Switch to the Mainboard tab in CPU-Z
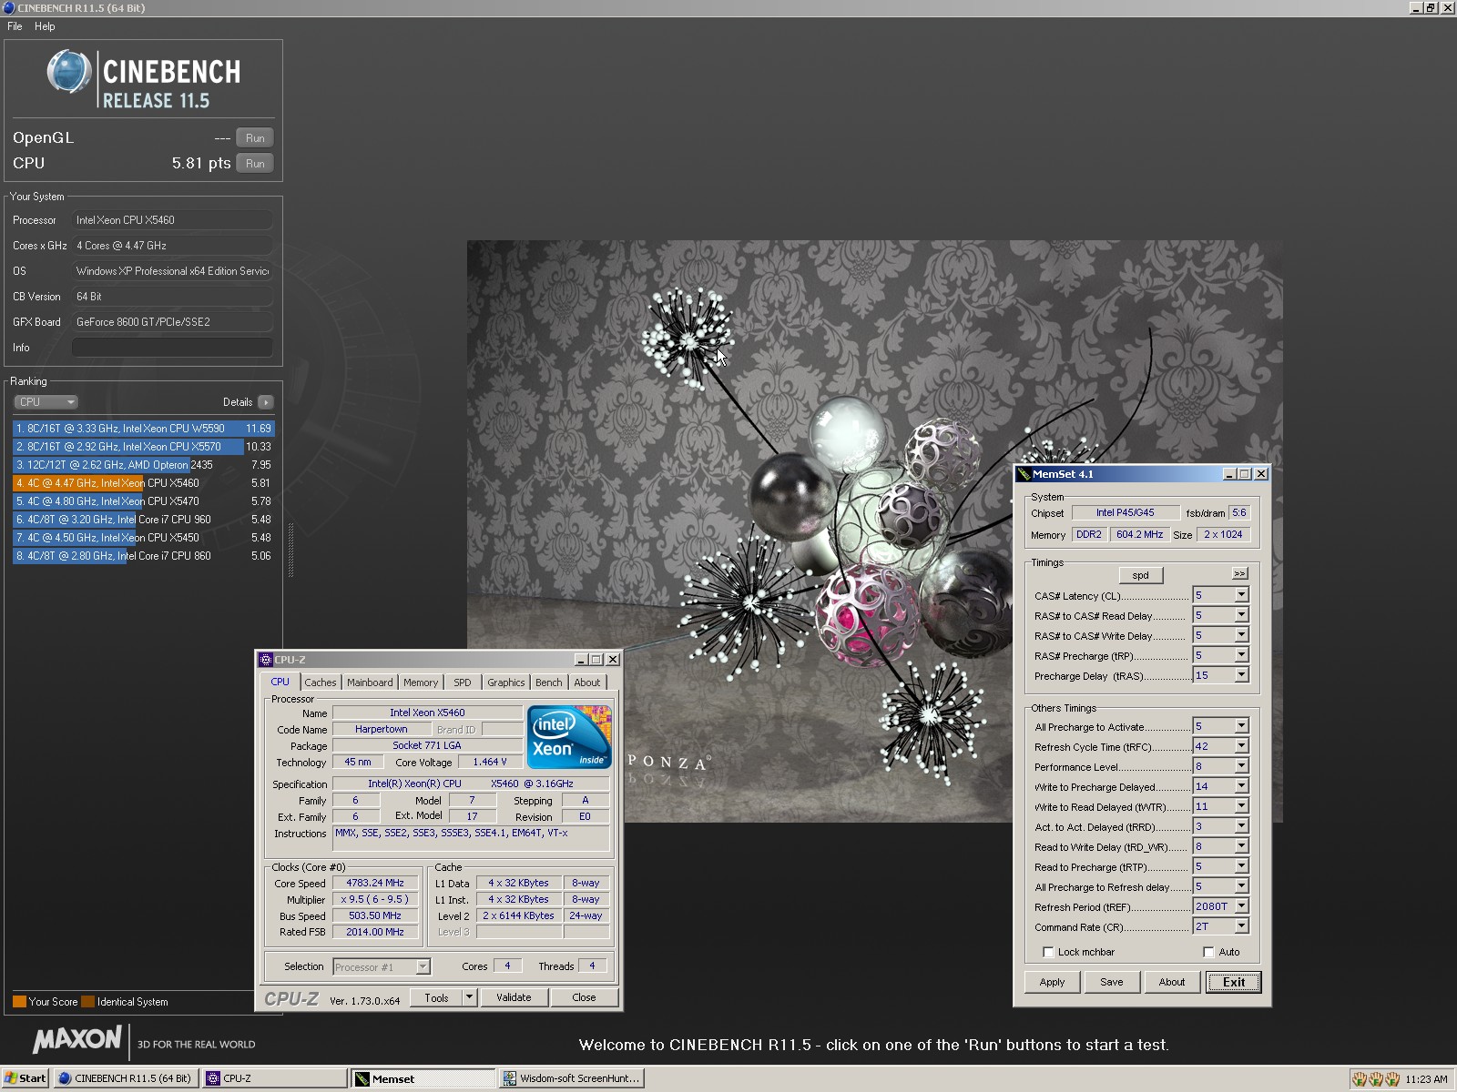The width and height of the screenshot is (1457, 1092). (370, 682)
